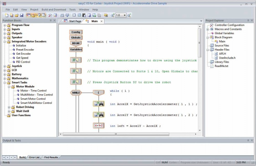Close the Project Explorer panel
The width and height of the screenshot is (256, 166).
252,20
